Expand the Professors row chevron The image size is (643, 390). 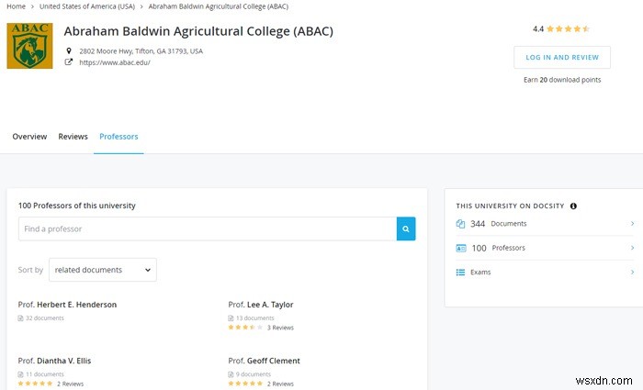(x=632, y=248)
